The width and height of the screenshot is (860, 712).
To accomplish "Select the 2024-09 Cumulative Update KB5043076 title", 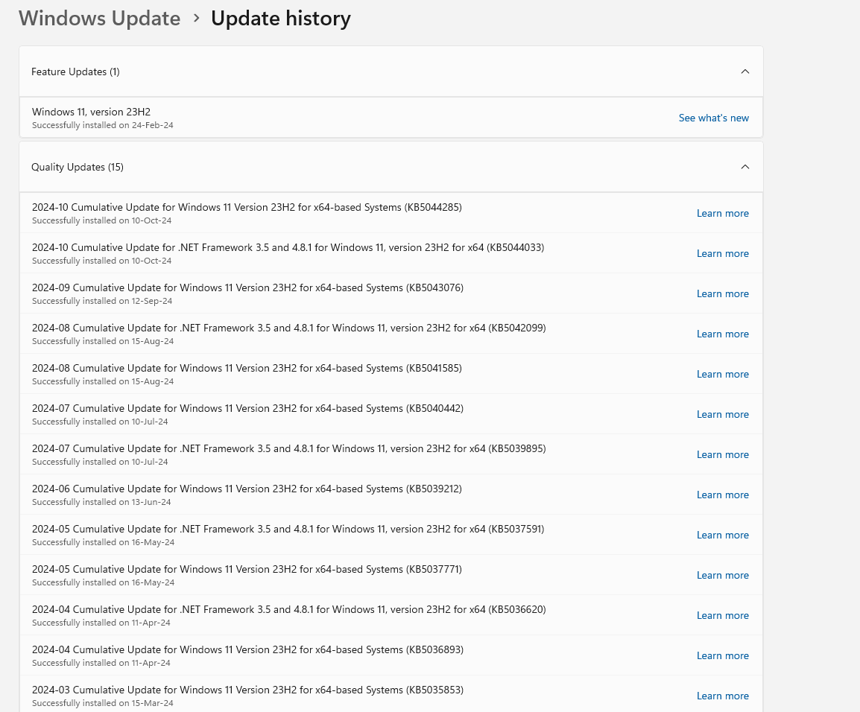I will click(247, 287).
